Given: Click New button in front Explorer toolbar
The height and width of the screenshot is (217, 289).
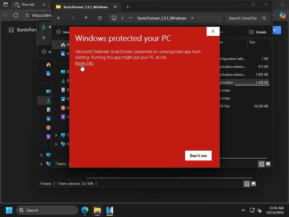Looking at the screenshot, I should pyautogui.click(x=63, y=32).
